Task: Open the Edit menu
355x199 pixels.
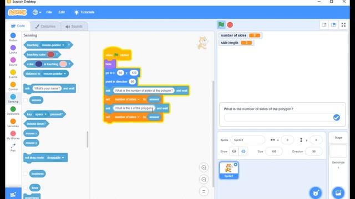Action: click(62, 12)
